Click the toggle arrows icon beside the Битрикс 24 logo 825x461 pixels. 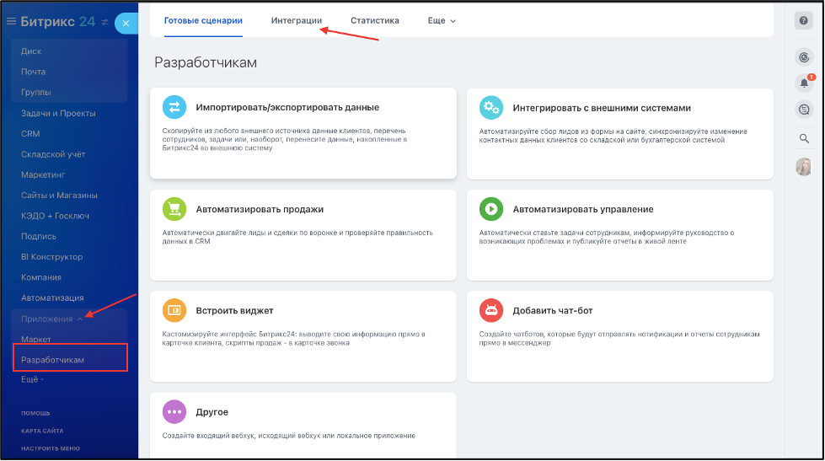coord(104,22)
